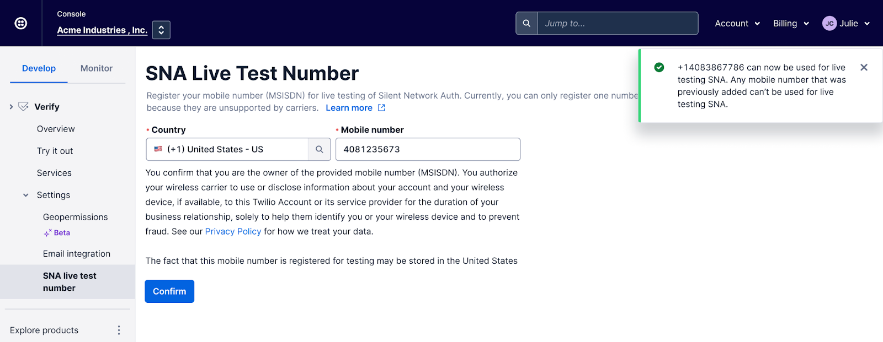Open the Account menu

click(737, 23)
